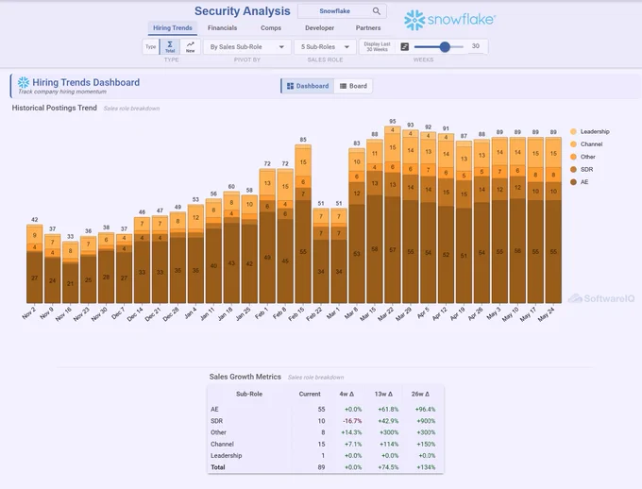
Task: Select the New trend type toggle
Action: tap(191, 46)
